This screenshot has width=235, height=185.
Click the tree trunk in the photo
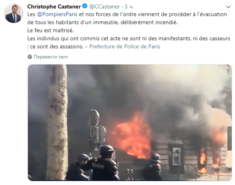tap(57, 122)
